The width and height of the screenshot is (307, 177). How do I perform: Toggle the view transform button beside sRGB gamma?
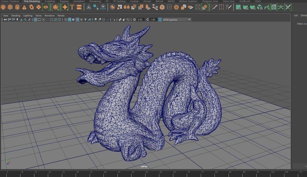coord(160,20)
